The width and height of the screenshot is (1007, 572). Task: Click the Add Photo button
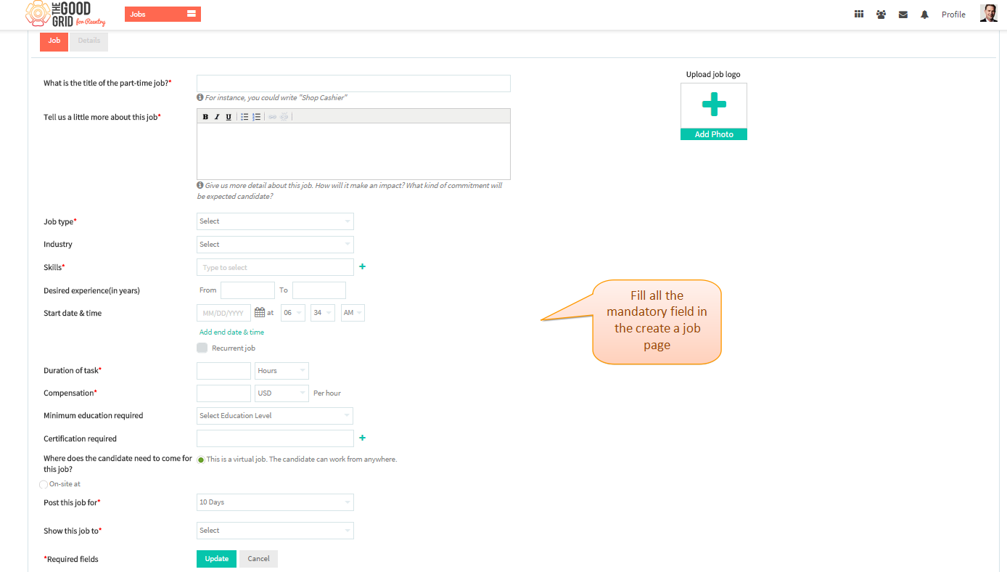click(x=714, y=134)
